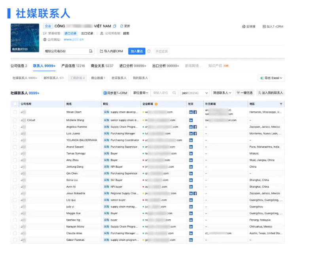Screen dimensions: 322x253
Task: Click the 更新 refresh icon
Action: (x=121, y=26)
